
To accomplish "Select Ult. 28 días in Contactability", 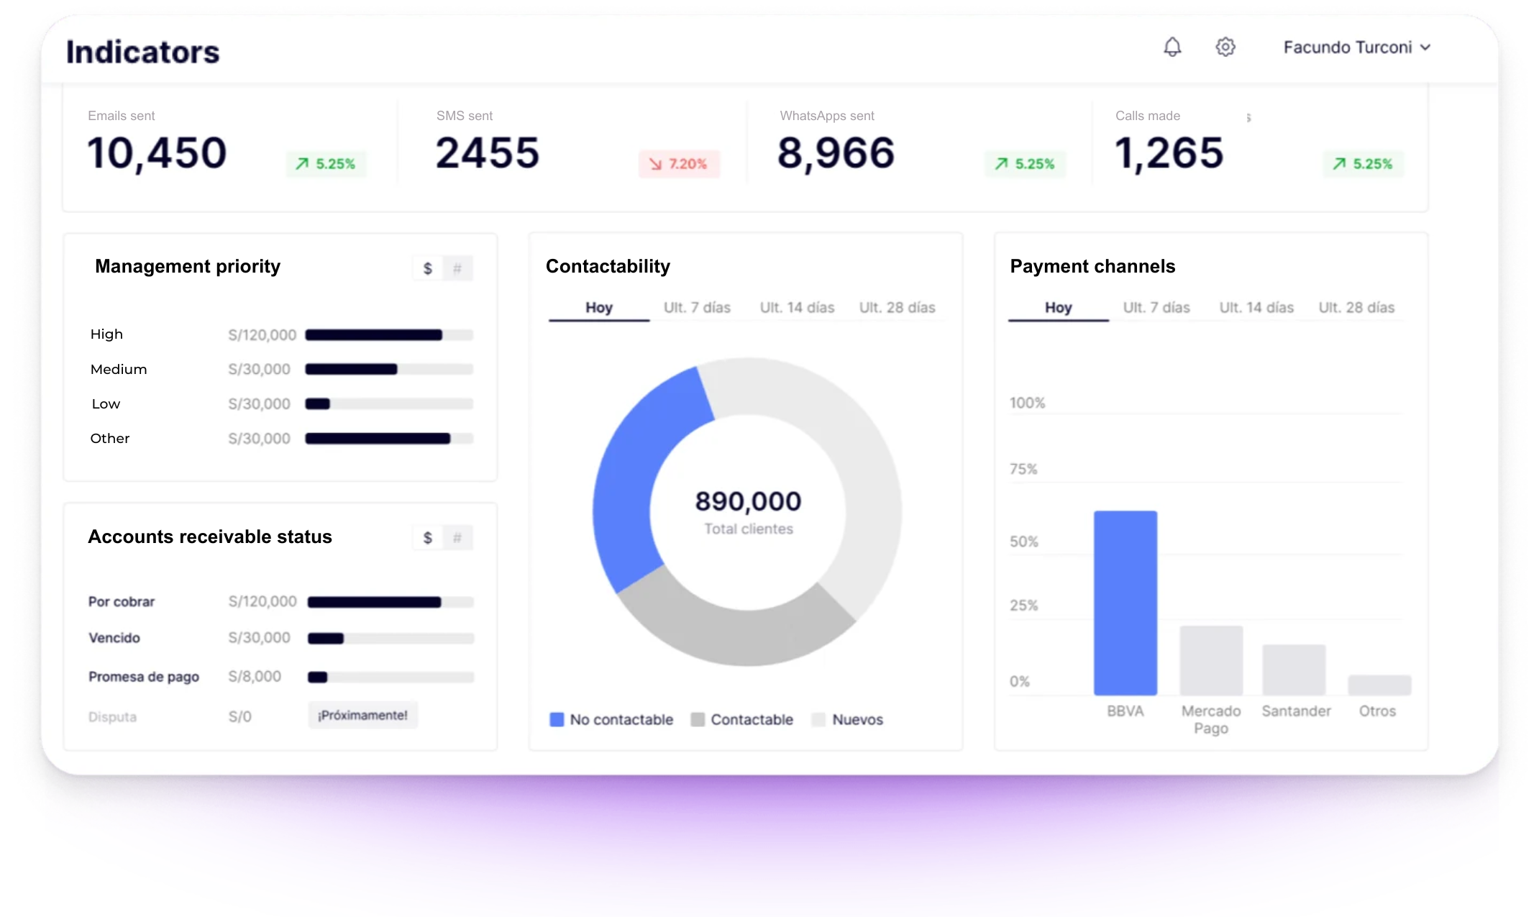I will coord(898,308).
